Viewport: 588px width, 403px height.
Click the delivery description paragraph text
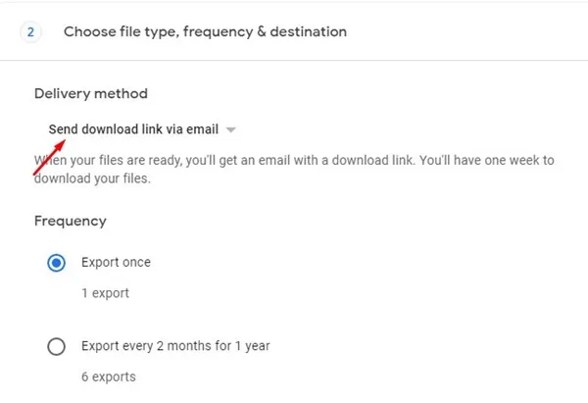click(294, 170)
